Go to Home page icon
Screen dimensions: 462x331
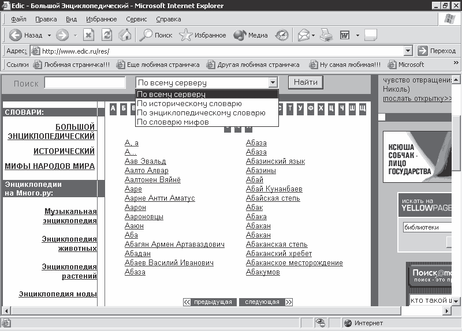point(125,35)
